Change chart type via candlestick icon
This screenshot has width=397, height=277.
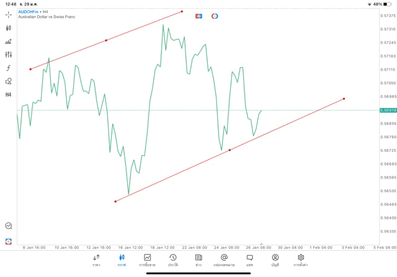[9, 28]
